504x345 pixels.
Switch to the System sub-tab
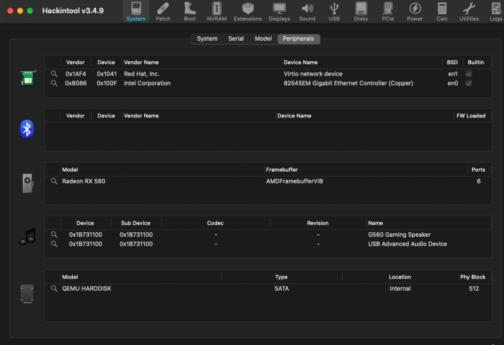point(207,39)
